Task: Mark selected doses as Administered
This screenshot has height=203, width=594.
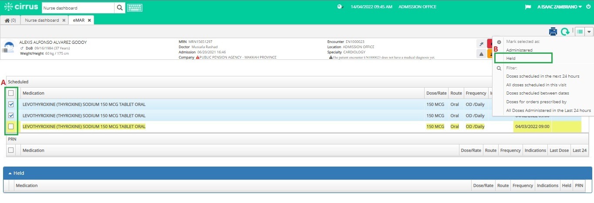Action: [519, 50]
